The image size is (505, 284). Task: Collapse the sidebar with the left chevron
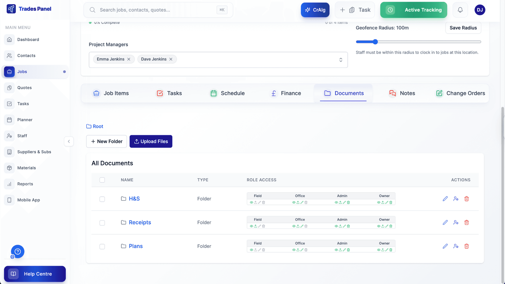click(69, 141)
